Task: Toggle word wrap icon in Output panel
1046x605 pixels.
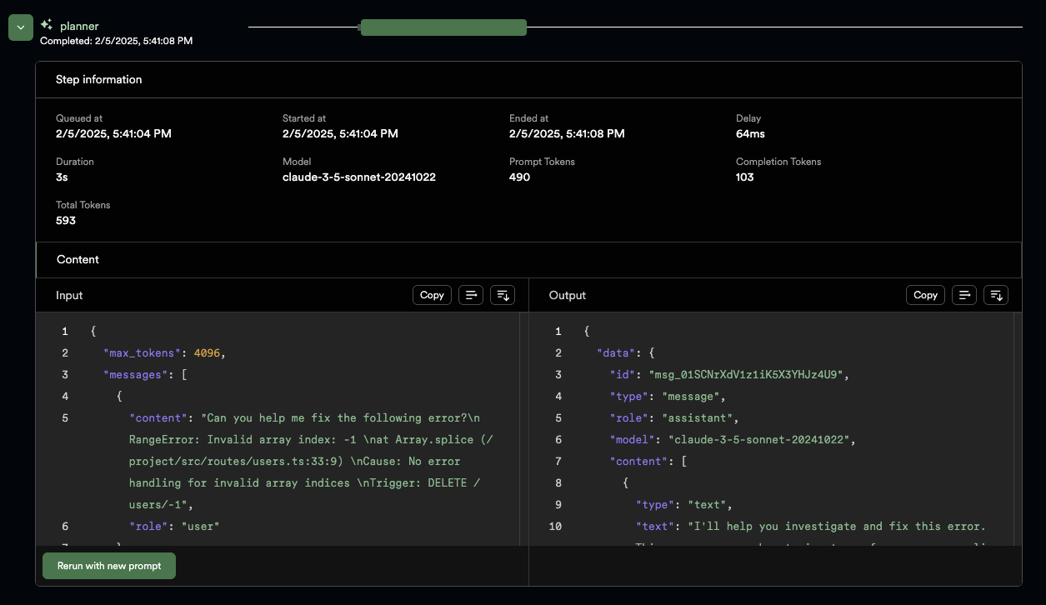Action: click(964, 295)
